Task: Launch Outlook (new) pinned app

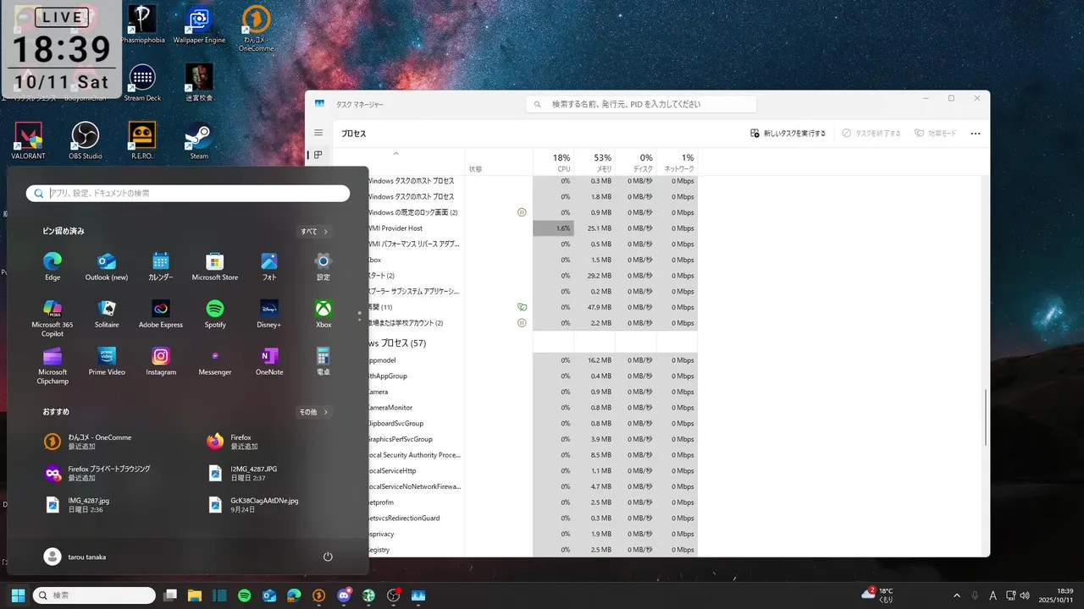Action: (x=107, y=266)
